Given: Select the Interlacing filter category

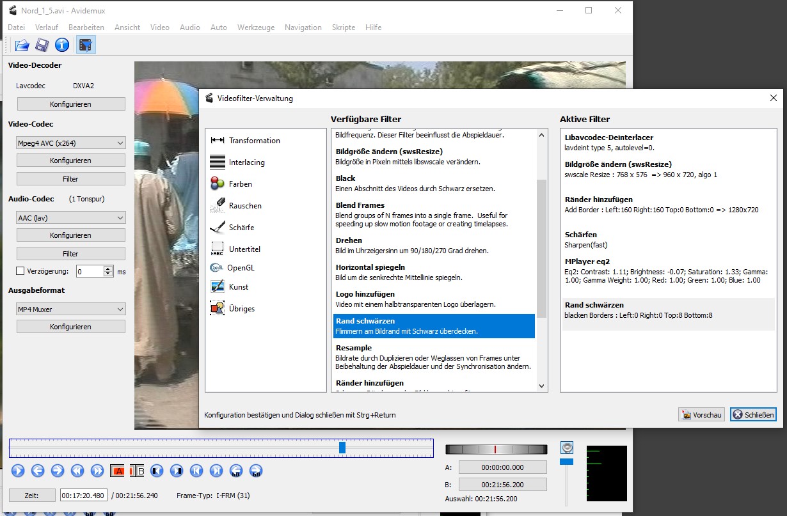Looking at the screenshot, I should [x=246, y=162].
